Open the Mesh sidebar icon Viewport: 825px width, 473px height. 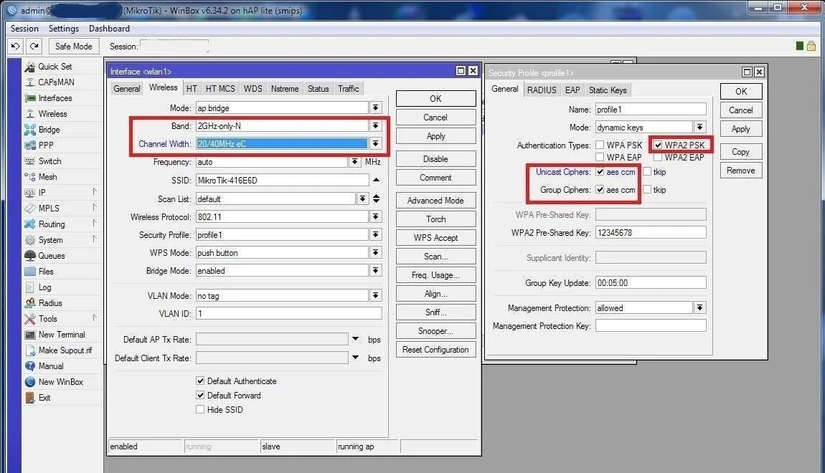click(30, 177)
